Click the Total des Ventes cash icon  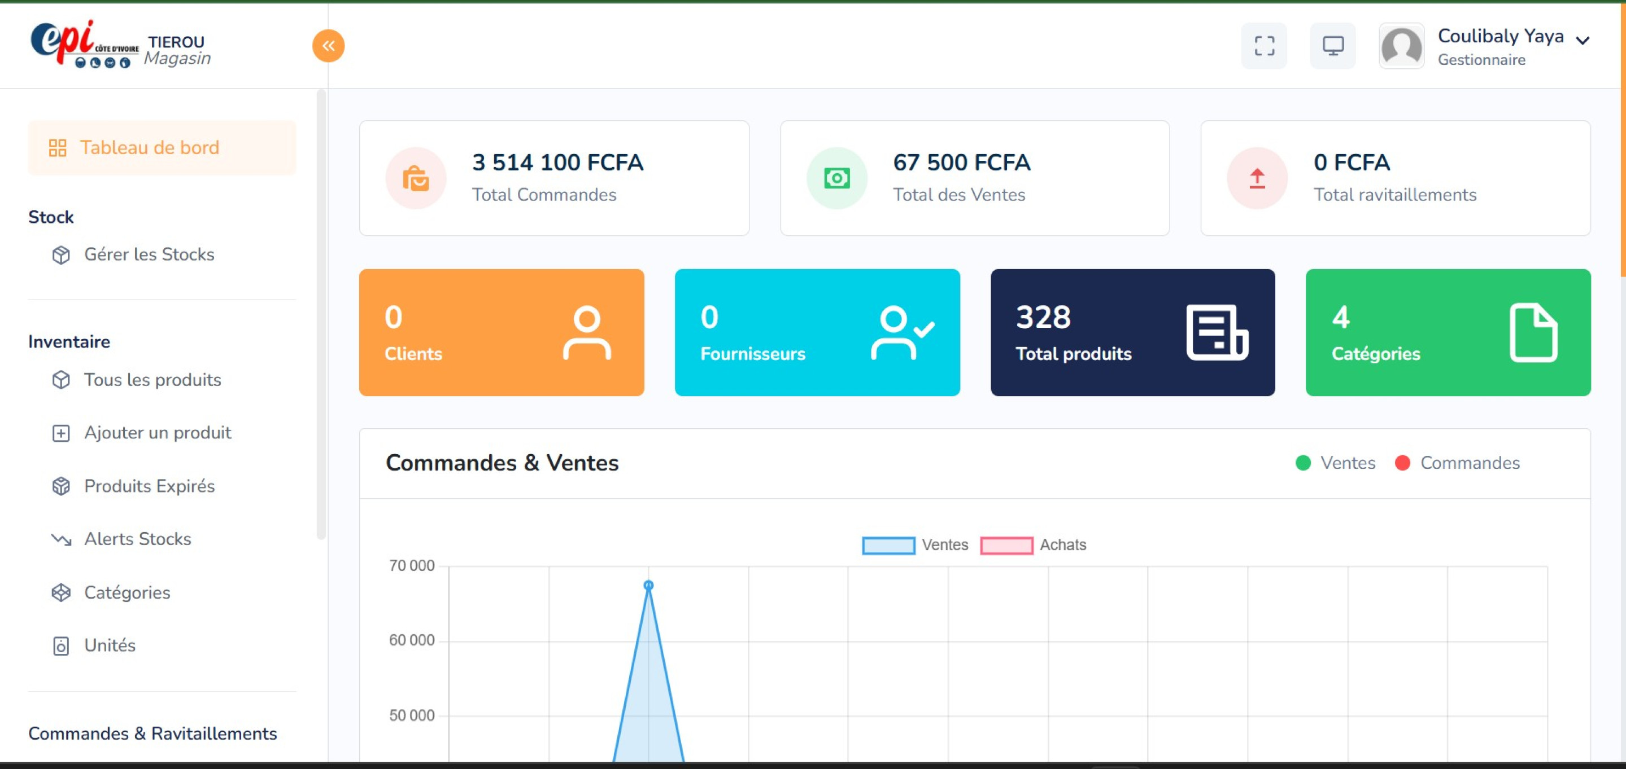(x=836, y=178)
